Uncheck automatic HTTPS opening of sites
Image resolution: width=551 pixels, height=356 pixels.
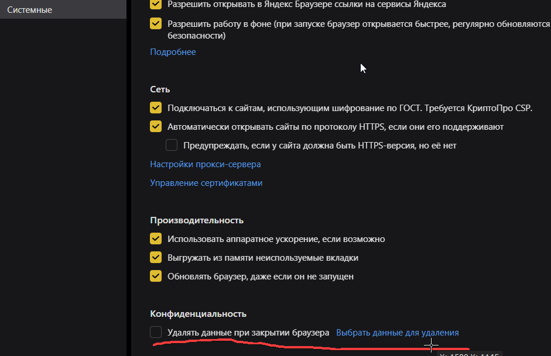156,126
